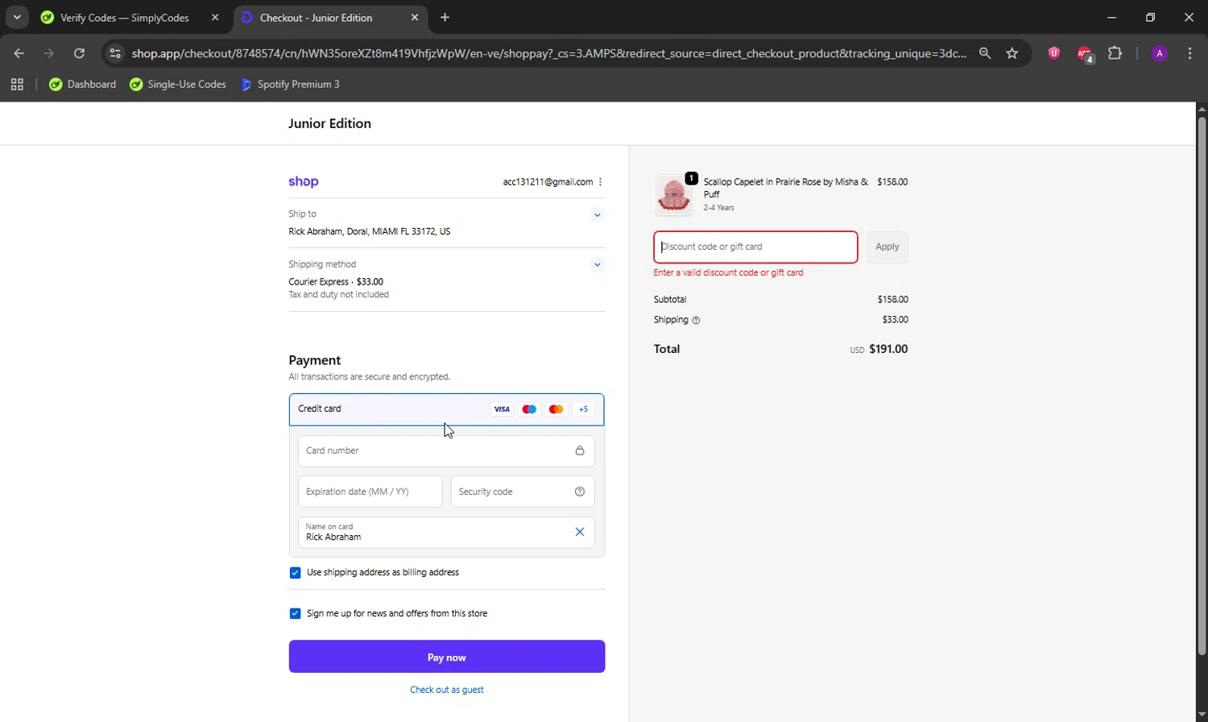
Task: Click the zoom magnifier icon in address bar
Action: click(985, 53)
